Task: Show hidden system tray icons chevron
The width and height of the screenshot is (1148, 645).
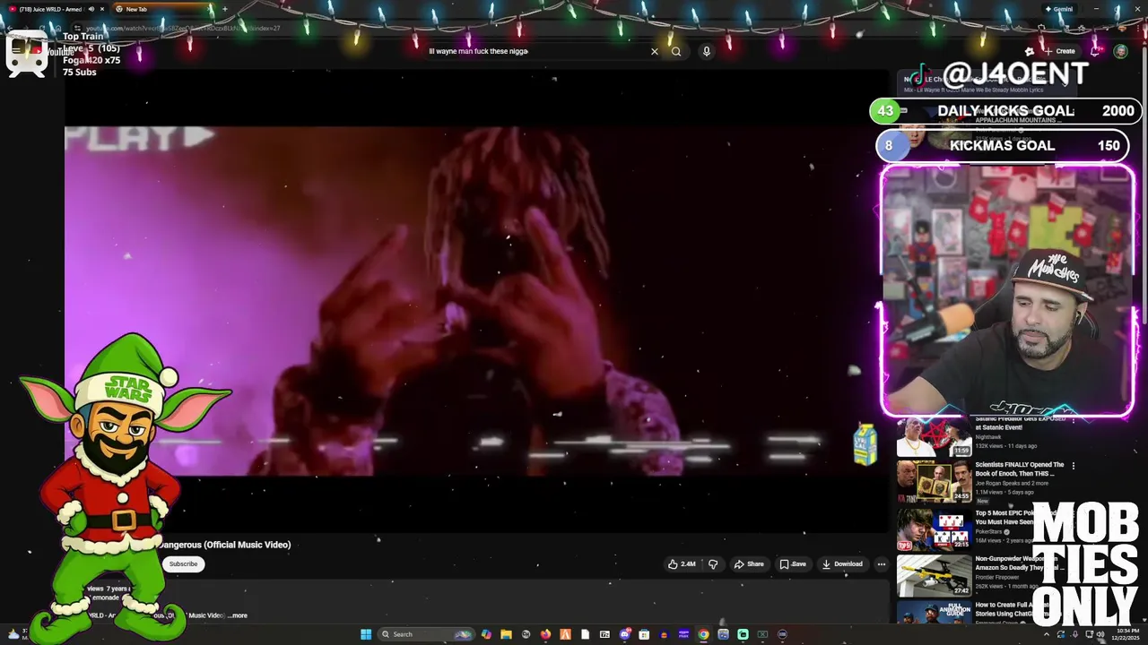Action: [x=1047, y=634]
